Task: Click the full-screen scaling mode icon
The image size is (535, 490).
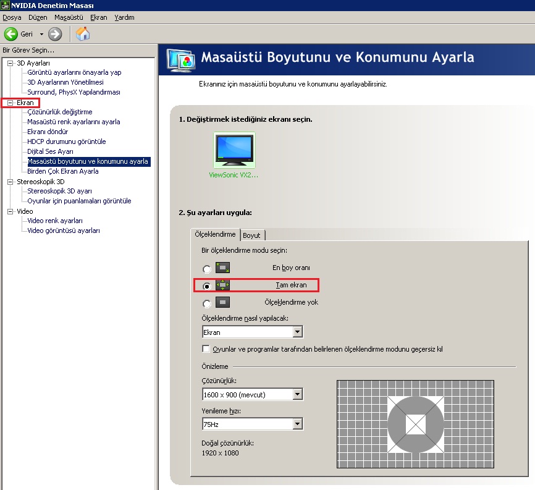Action: 222,285
